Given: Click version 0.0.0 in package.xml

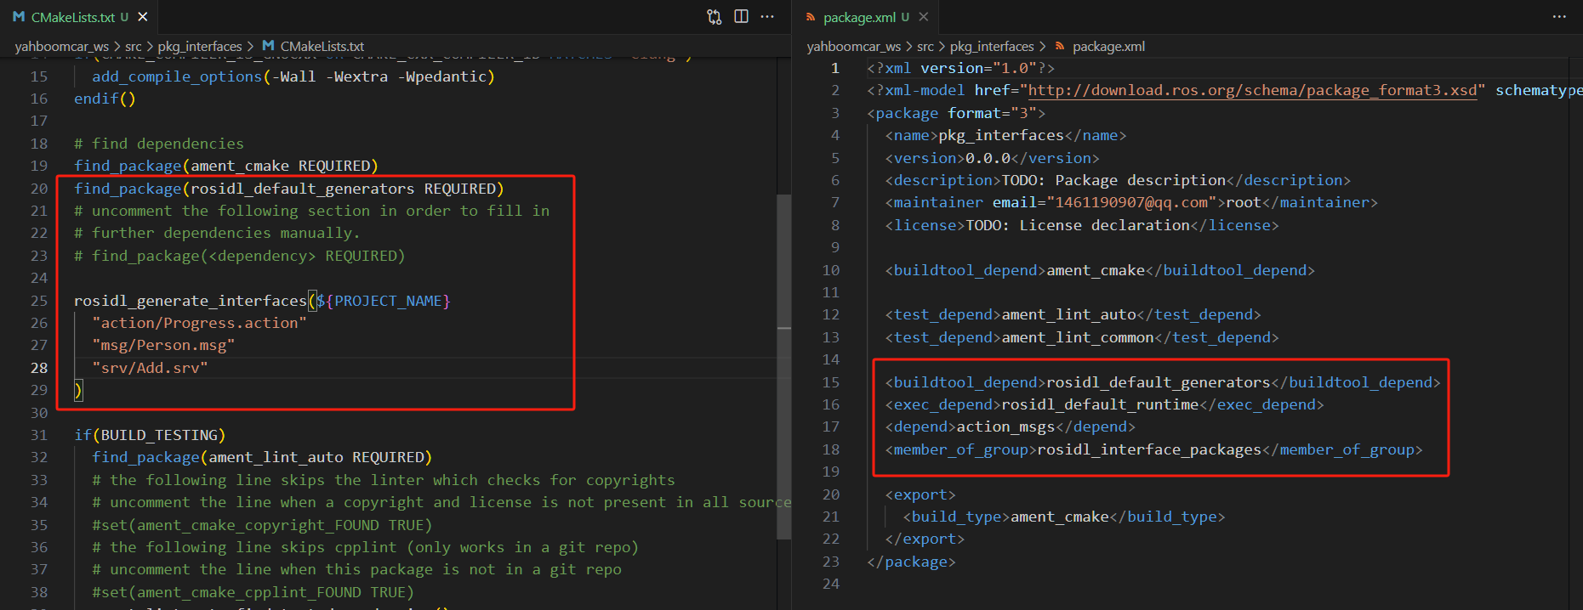Looking at the screenshot, I should point(992,158).
